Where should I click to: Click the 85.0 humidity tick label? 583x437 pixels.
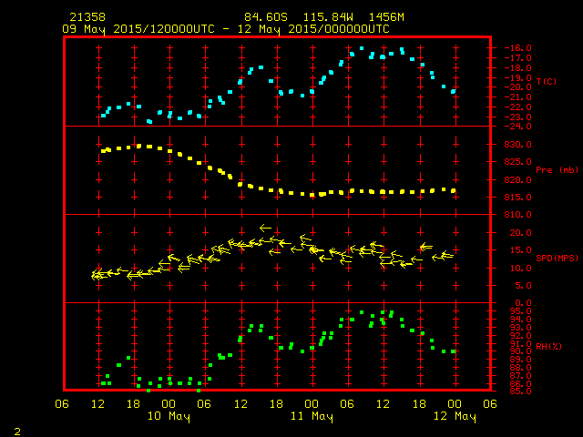tap(520, 391)
